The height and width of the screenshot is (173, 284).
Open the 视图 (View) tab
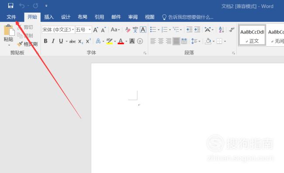pos(149,17)
